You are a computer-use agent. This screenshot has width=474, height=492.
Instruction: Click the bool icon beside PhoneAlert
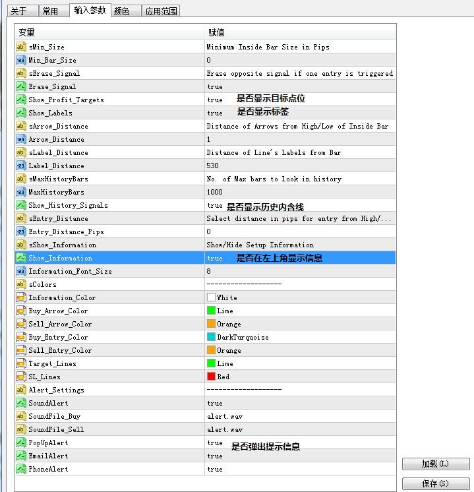[20, 469]
